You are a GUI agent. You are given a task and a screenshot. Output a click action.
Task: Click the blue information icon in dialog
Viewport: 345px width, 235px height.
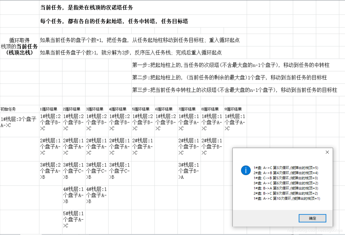point(246,170)
